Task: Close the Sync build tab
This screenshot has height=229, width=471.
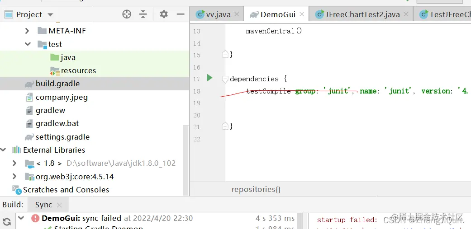Action: [x=59, y=205]
